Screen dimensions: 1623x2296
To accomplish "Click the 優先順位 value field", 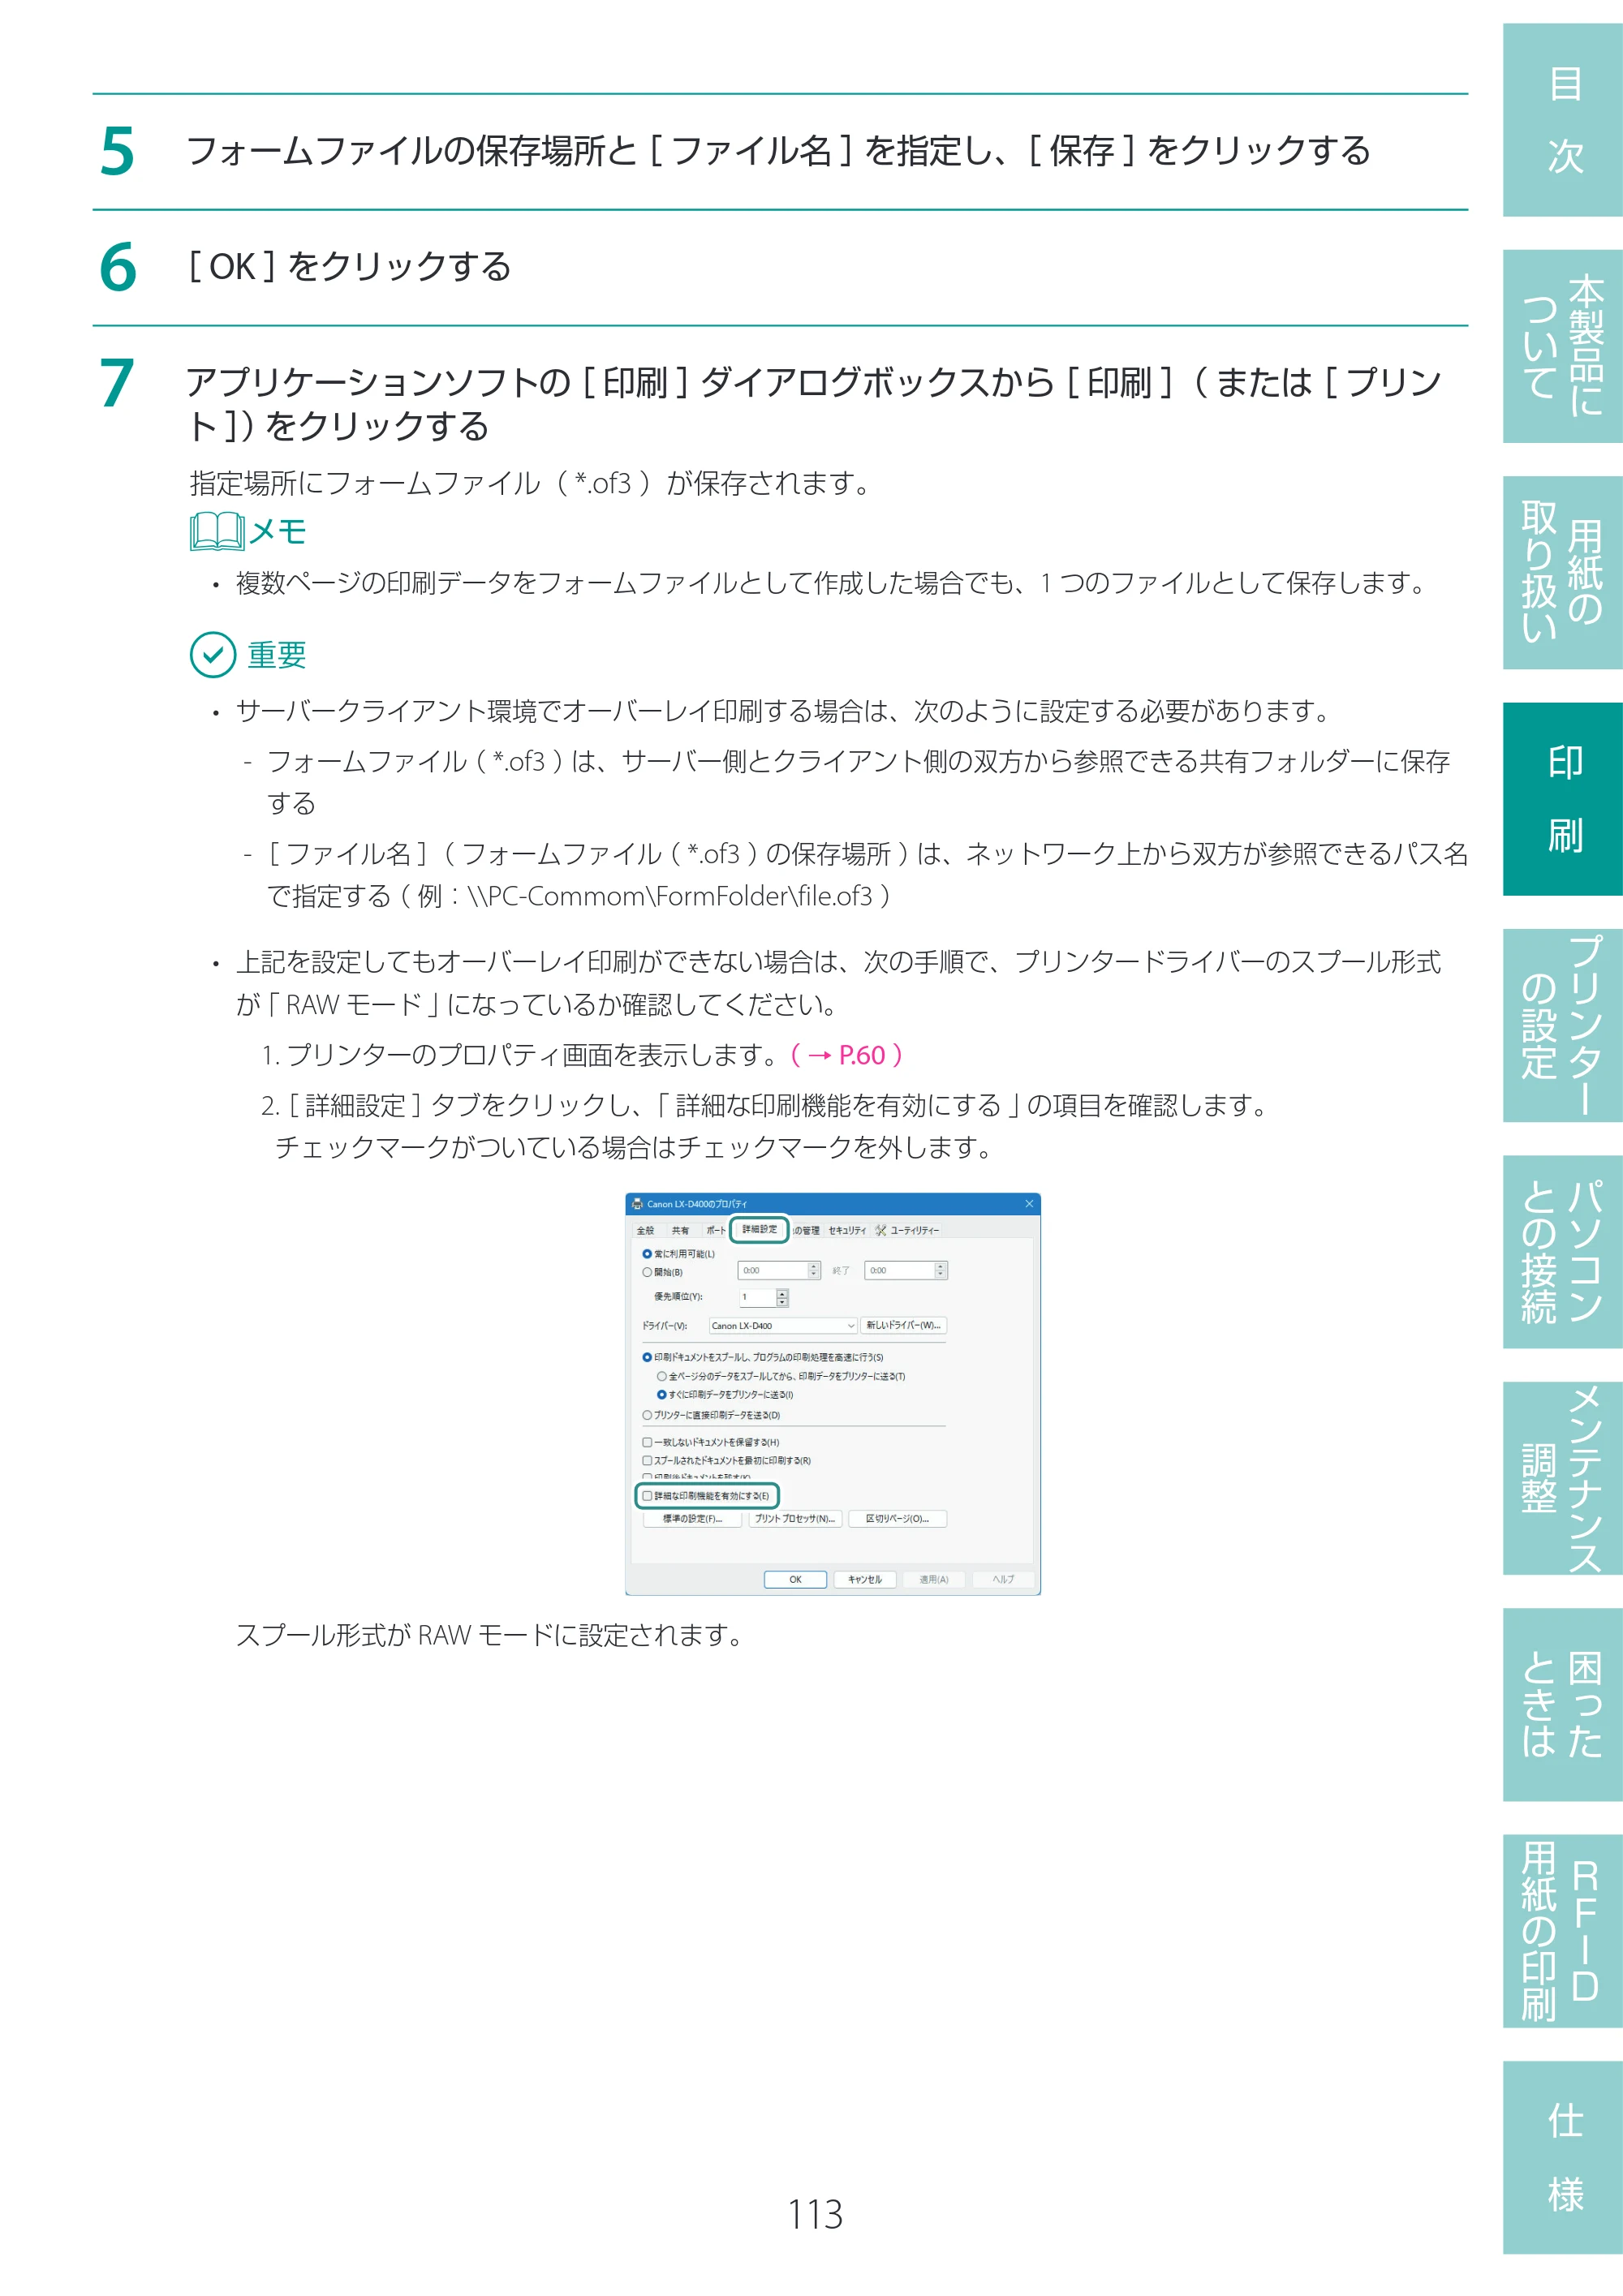I will pyautogui.click(x=757, y=1297).
